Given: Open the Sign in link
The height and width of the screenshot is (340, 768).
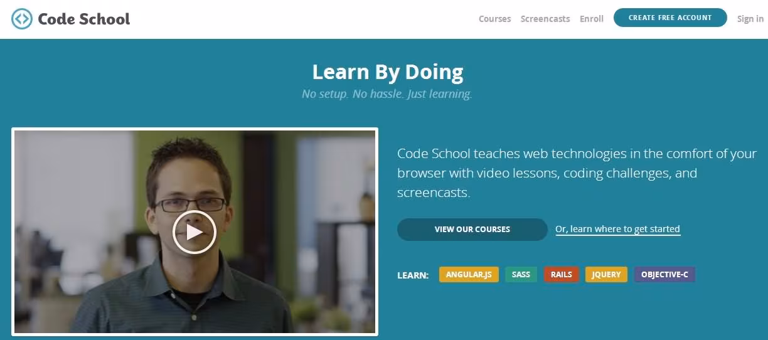Looking at the screenshot, I should (750, 19).
